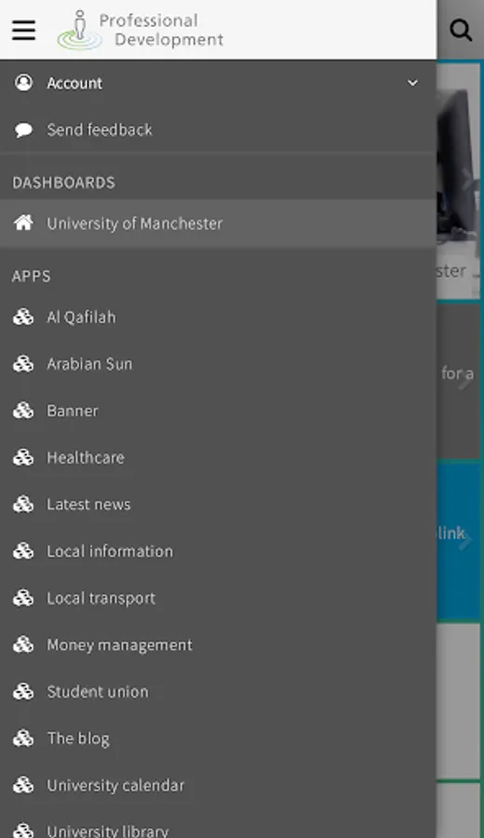This screenshot has width=484, height=838.
Task: Click the app icon beside The blog
Action: [23, 738]
